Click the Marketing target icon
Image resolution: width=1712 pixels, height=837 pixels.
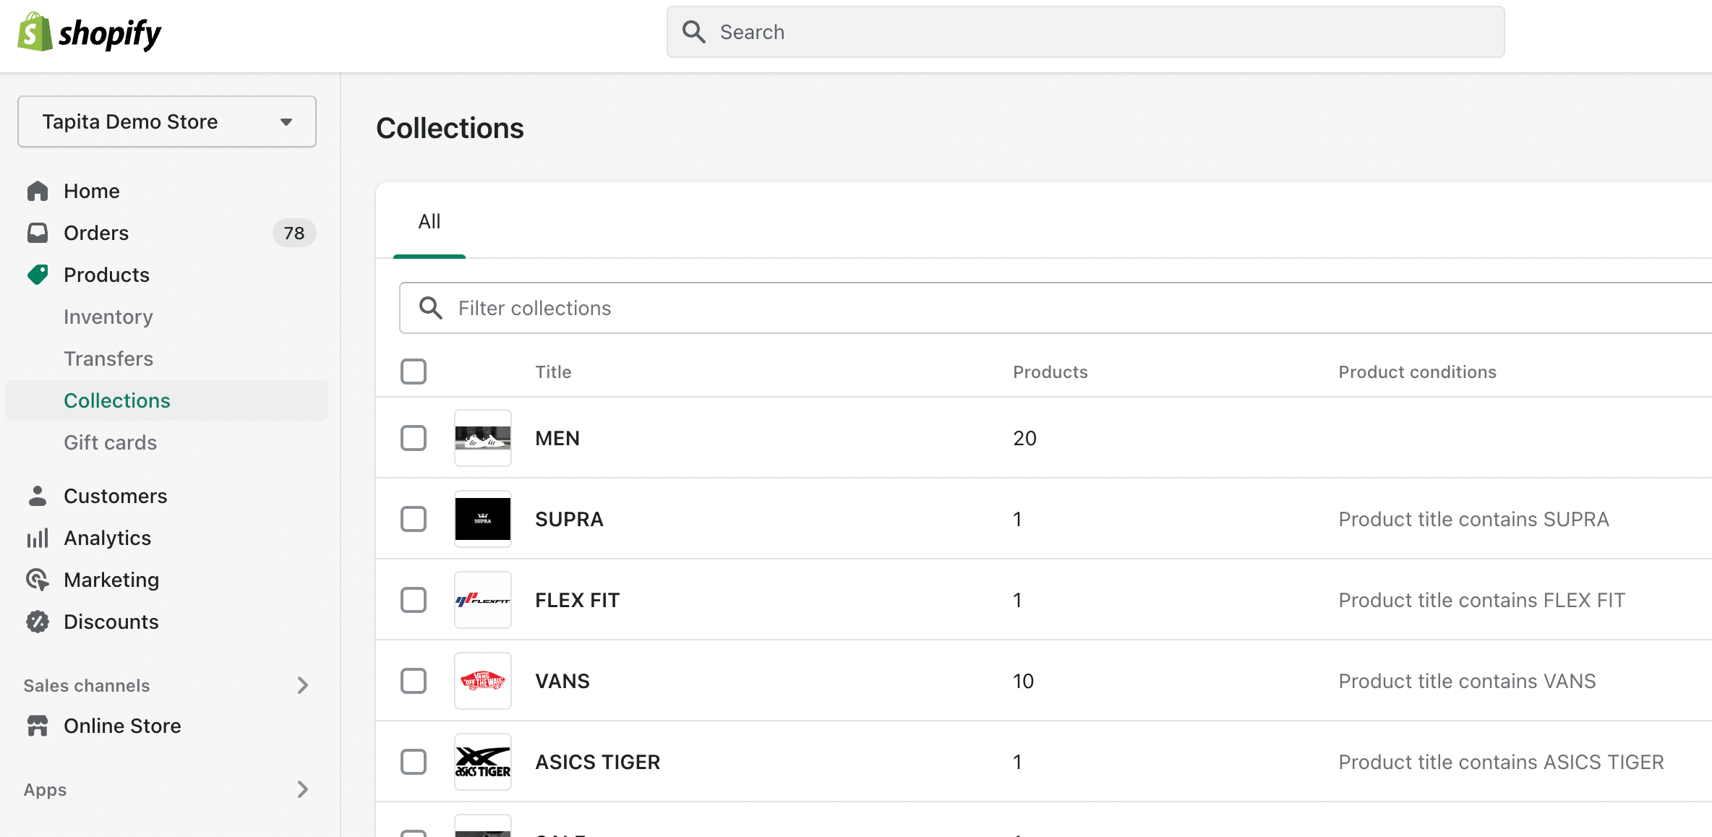click(x=38, y=580)
